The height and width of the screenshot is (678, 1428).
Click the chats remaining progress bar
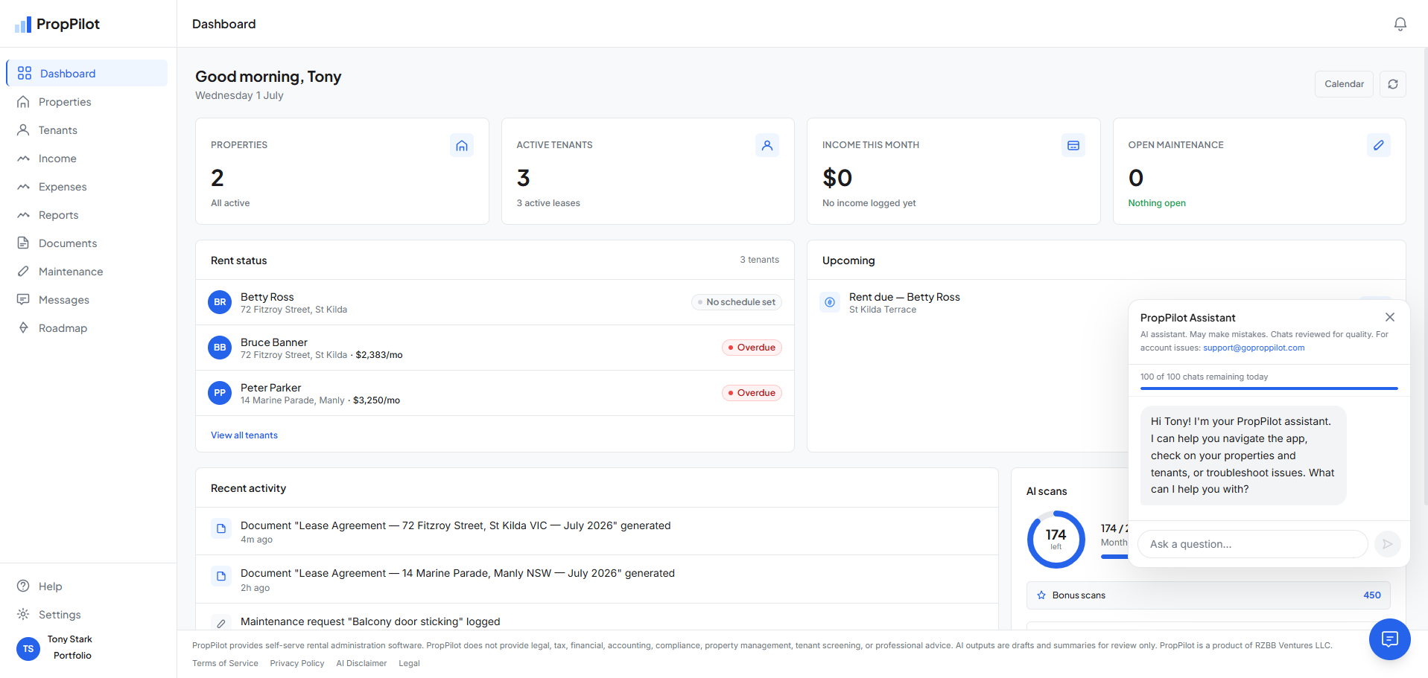(1269, 388)
